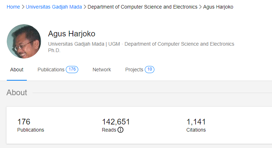Click the 142,651 Reads statistic
Screen dimensions: 272x148
pyautogui.click(x=116, y=122)
